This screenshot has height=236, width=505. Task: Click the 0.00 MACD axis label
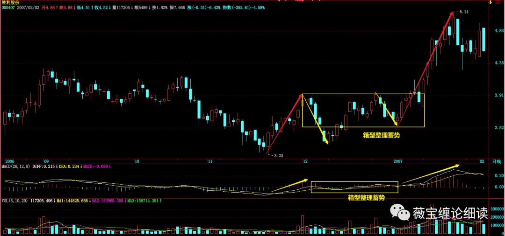[499, 187]
